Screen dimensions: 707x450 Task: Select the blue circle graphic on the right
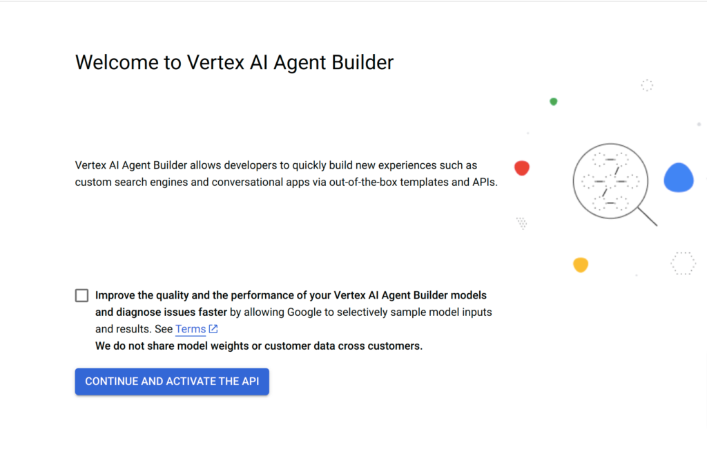[679, 178]
